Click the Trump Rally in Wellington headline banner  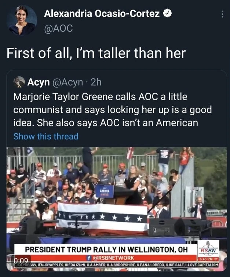106,249
